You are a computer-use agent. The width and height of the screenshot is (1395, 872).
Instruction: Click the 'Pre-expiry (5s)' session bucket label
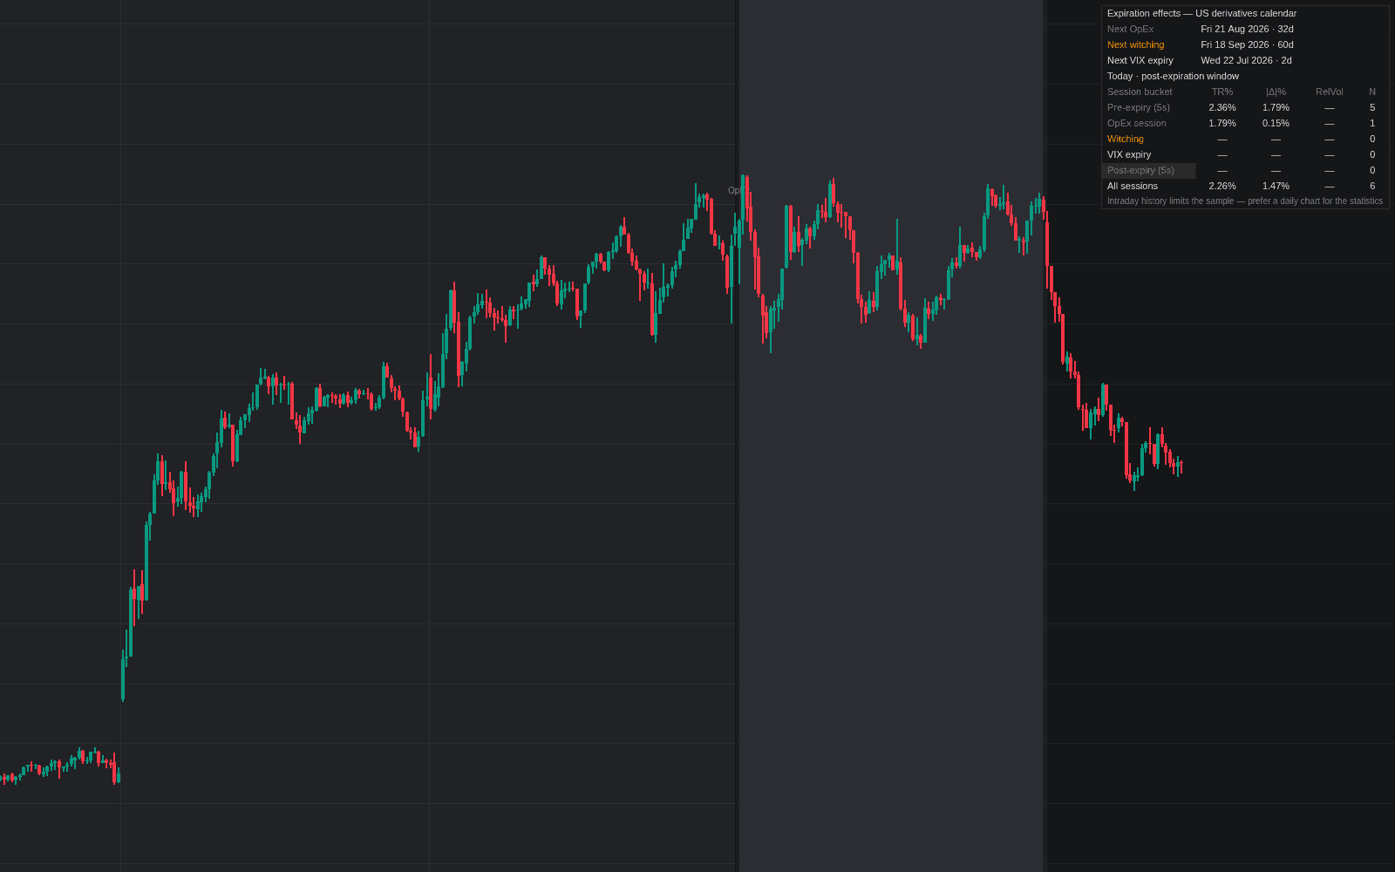click(x=1139, y=107)
